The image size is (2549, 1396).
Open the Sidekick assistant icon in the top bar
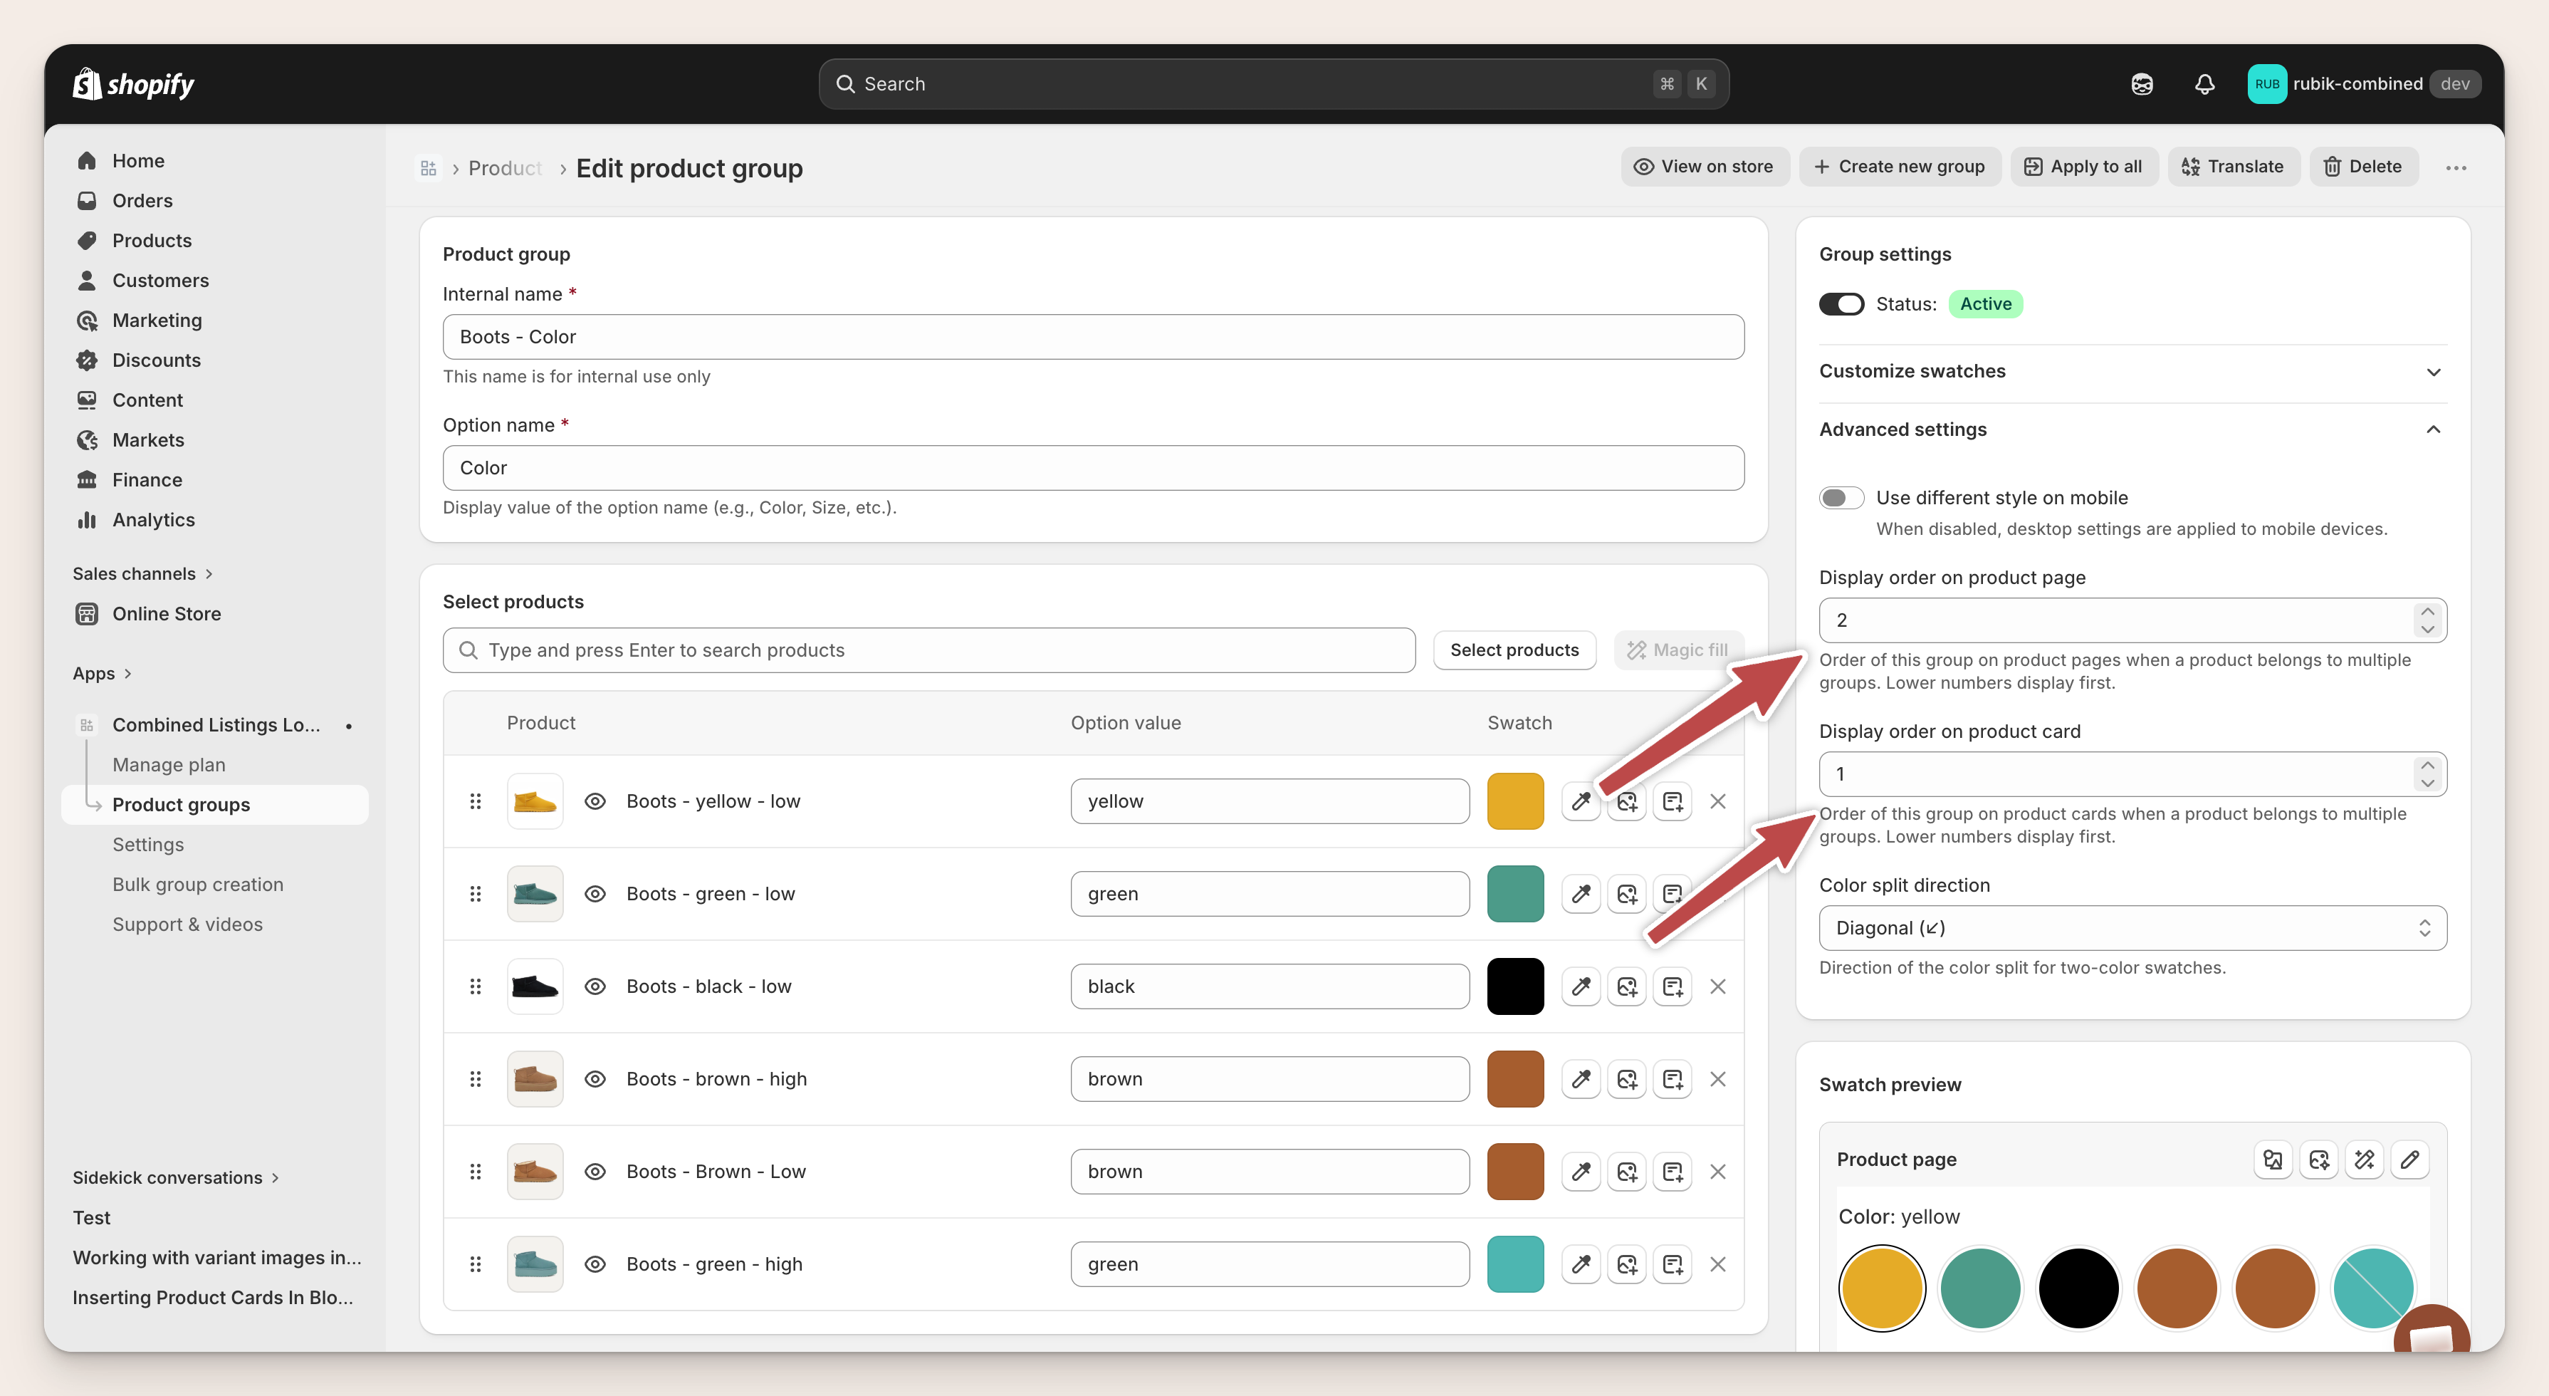[2141, 83]
